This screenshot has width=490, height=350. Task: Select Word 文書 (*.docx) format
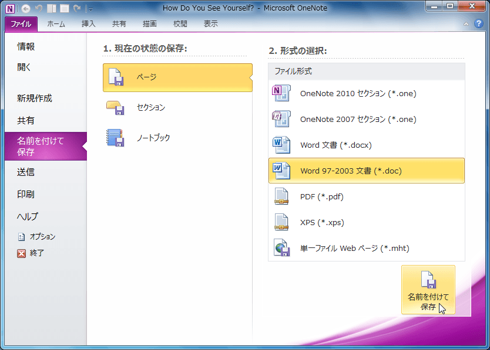(367, 145)
